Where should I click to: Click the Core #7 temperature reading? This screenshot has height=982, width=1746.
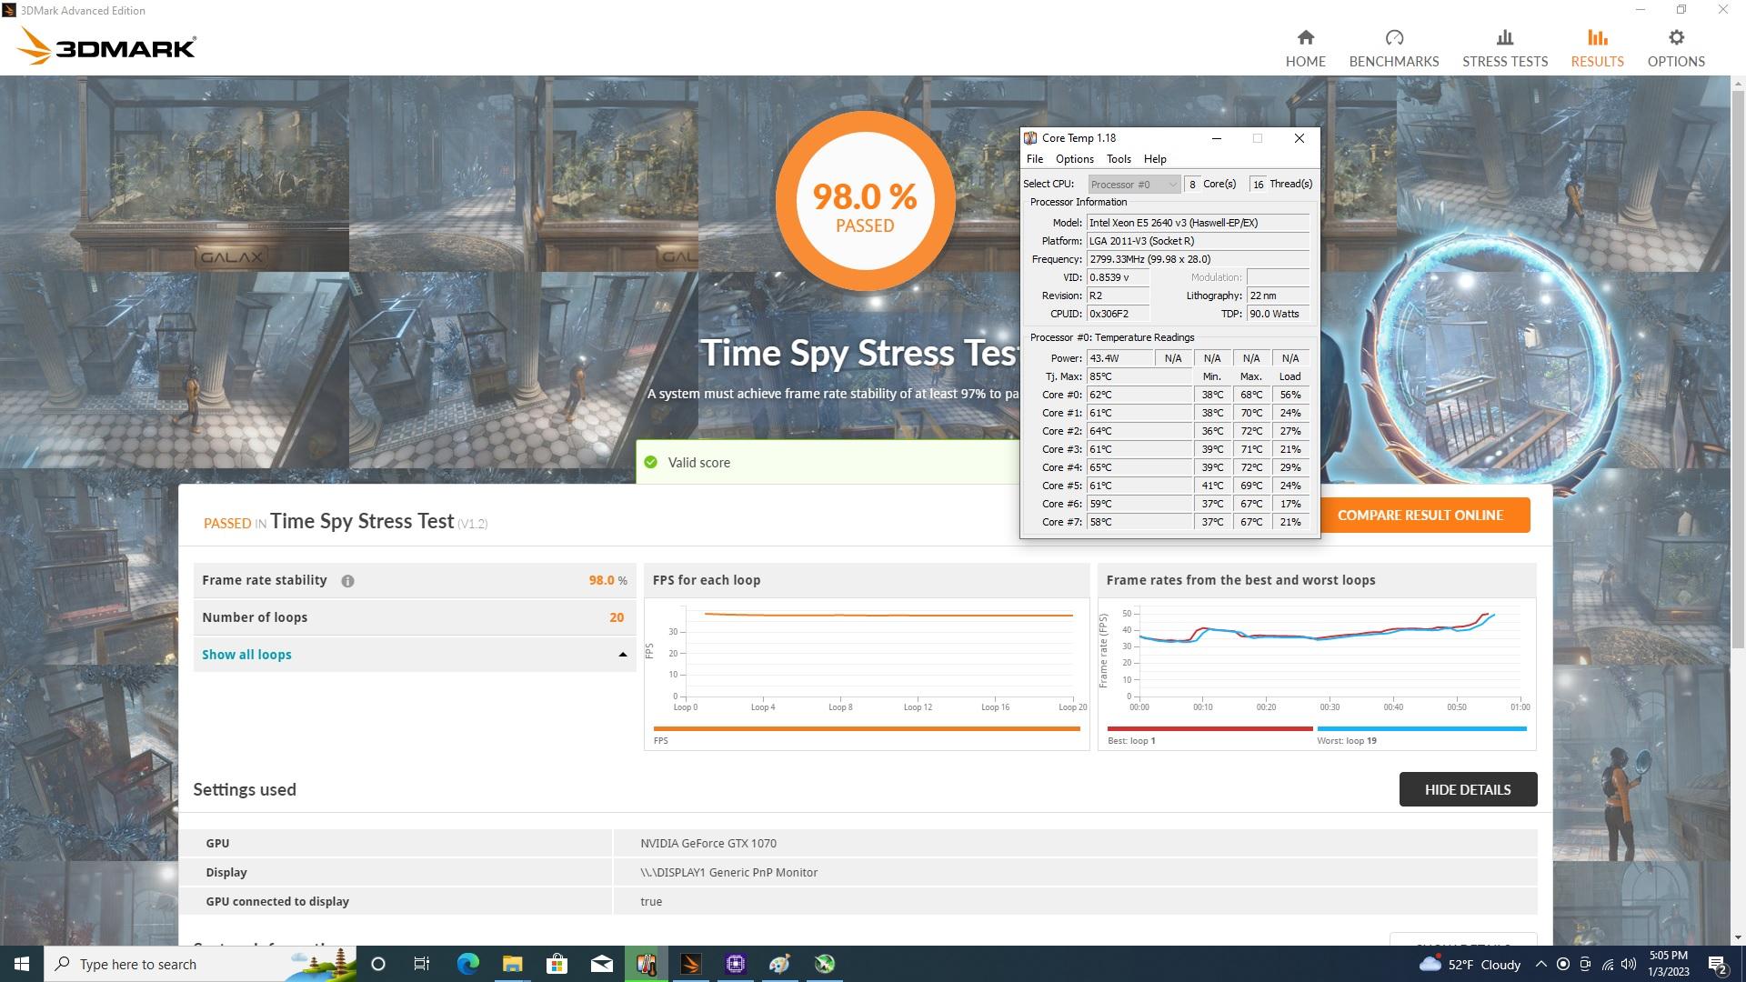coord(1139,522)
